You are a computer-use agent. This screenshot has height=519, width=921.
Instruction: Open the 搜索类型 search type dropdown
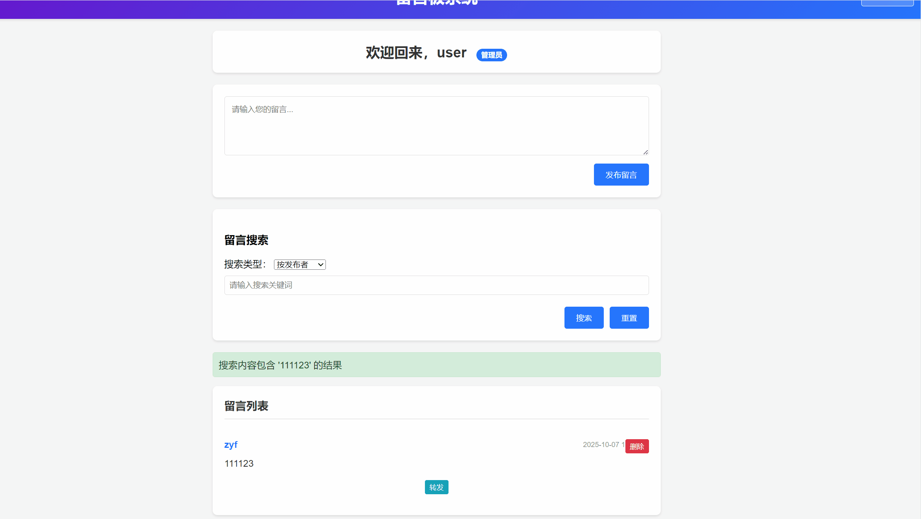(299, 265)
